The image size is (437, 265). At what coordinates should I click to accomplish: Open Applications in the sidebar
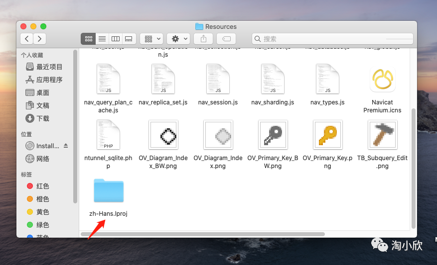click(x=44, y=80)
